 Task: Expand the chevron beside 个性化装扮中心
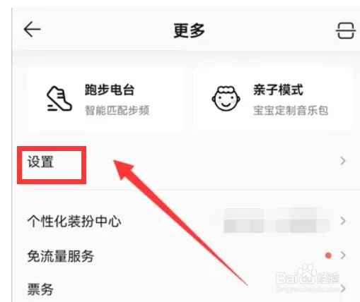(343, 221)
